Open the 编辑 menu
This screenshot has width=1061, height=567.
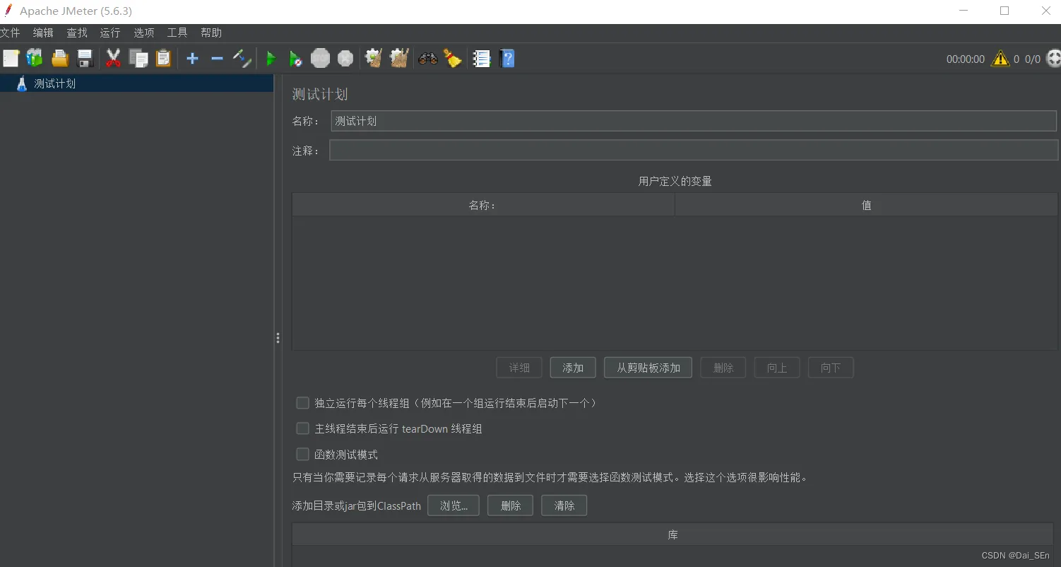coord(43,33)
